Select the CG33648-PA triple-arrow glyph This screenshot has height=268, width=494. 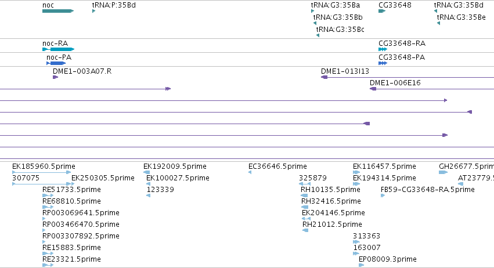coord(383,63)
